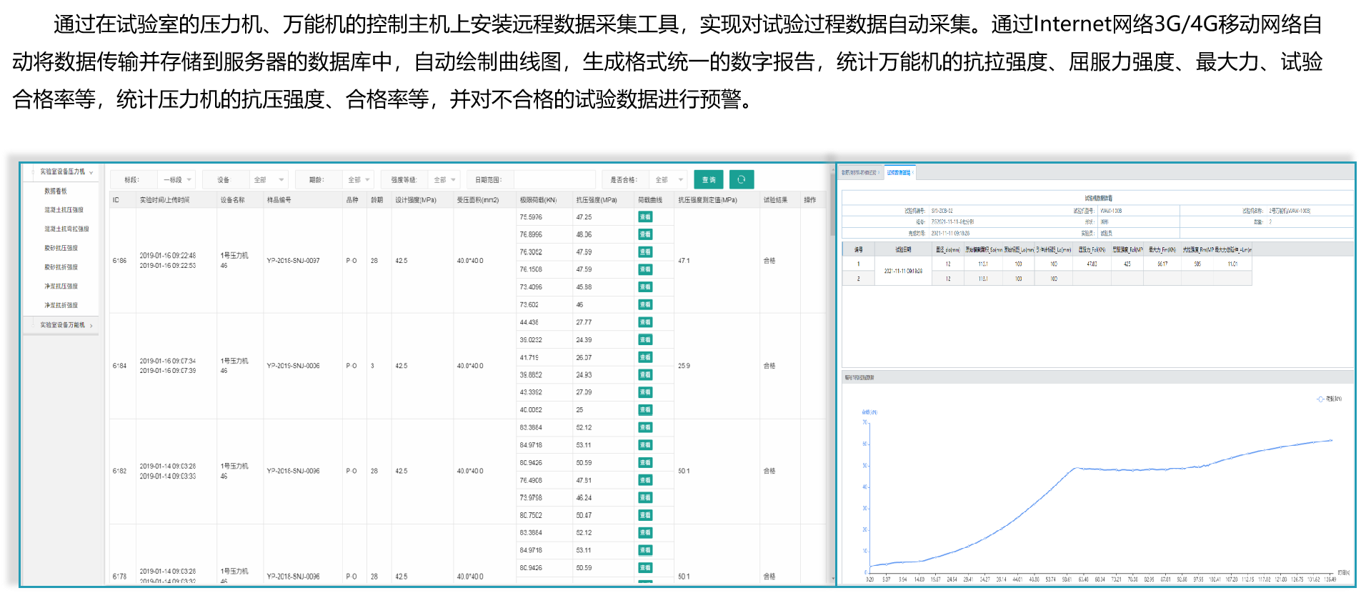This screenshot has height=593, width=1361.
Task: Open 查看 for the 76.3052 KN row
Action: tap(644, 252)
